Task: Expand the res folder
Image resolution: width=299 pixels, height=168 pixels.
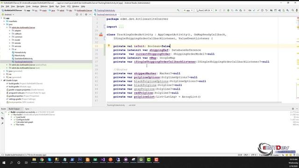Action: pos(4,74)
